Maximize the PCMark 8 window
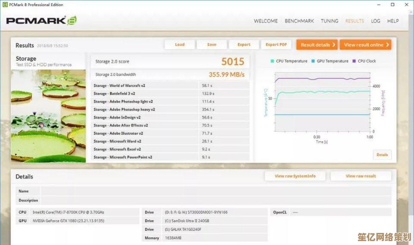This screenshot has width=414, height=245. (x=392, y=5)
